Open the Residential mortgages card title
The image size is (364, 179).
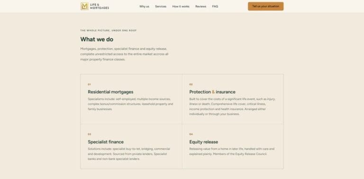point(110,92)
